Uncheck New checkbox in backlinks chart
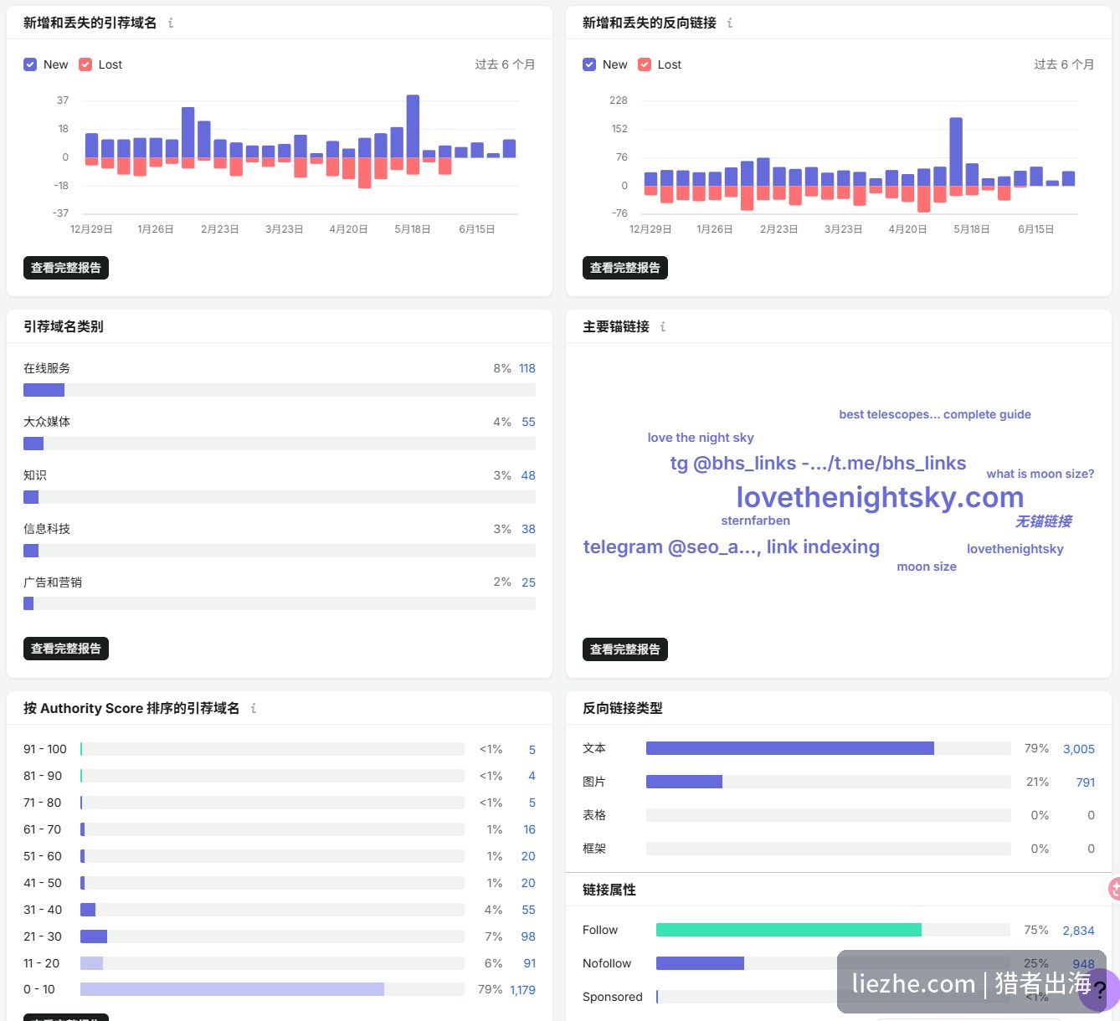Viewport: 1120px width, 1021px height. tap(589, 64)
